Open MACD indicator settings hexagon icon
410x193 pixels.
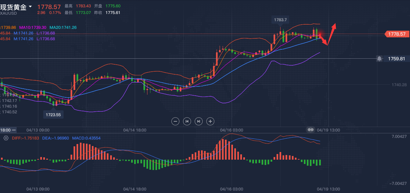[x=6, y=138]
